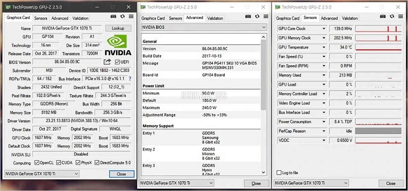Click the screenshot camera icon in Graphics Card window

[x=114, y=16]
